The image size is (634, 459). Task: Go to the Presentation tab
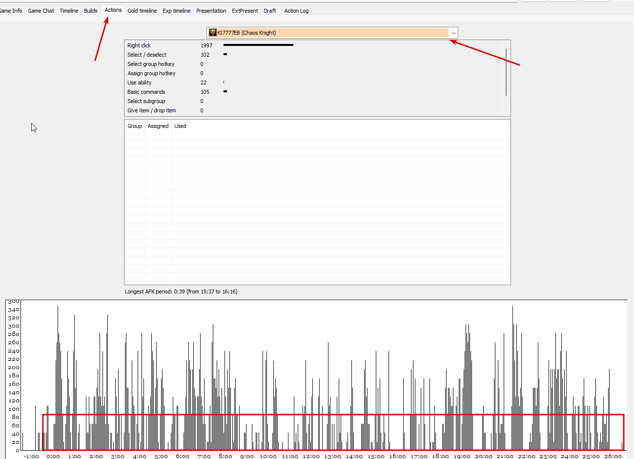211,11
